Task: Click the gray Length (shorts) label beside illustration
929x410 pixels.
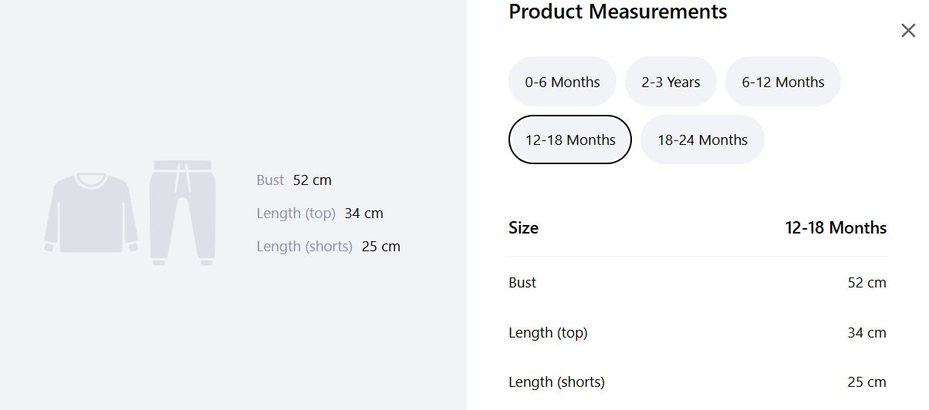Action: click(304, 247)
